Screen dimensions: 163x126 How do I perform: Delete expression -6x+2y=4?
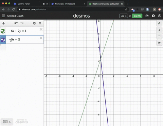41,29
